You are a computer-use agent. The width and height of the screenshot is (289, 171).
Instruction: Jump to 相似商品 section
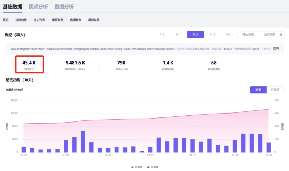[x=94, y=20]
